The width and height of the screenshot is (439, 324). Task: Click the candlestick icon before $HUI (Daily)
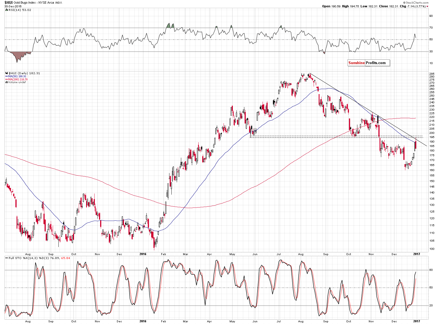click(7, 73)
